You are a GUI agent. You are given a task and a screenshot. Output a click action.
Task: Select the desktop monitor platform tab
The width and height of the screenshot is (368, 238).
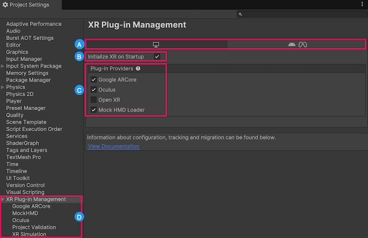(x=156, y=44)
